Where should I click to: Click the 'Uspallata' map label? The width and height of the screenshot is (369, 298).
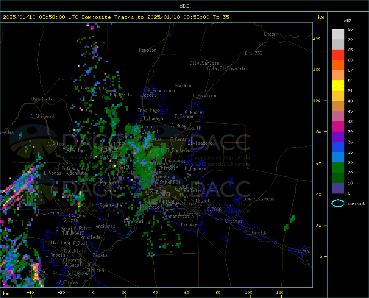coord(42,99)
